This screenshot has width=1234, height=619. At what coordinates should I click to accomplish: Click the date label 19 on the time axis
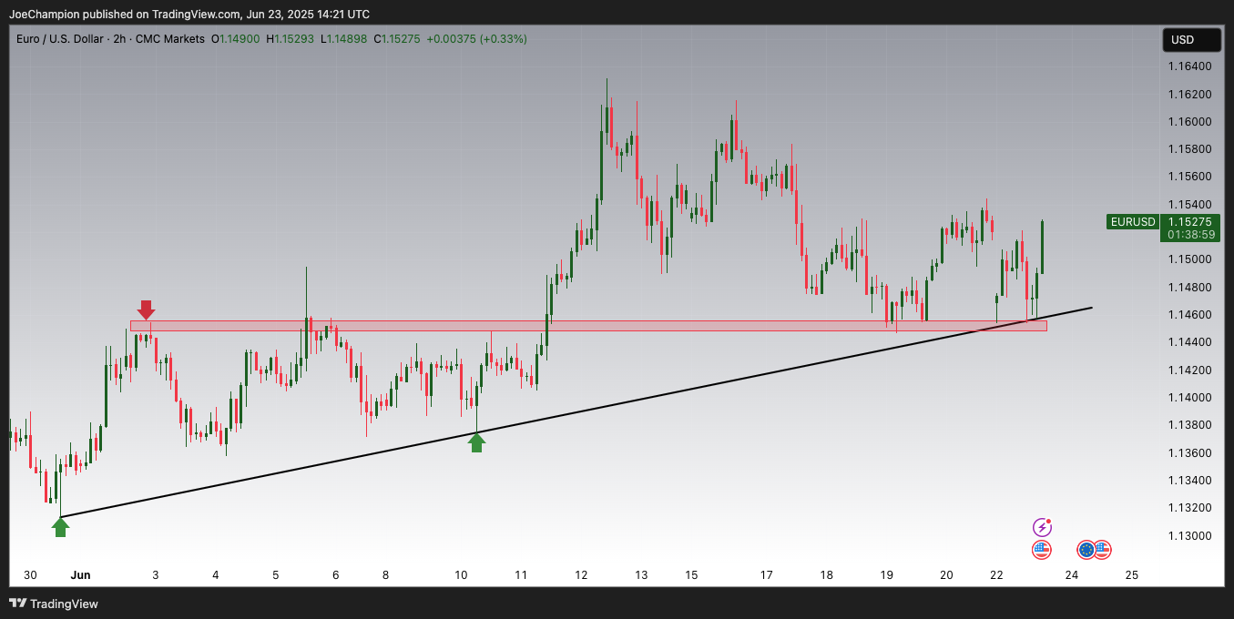pos(887,575)
